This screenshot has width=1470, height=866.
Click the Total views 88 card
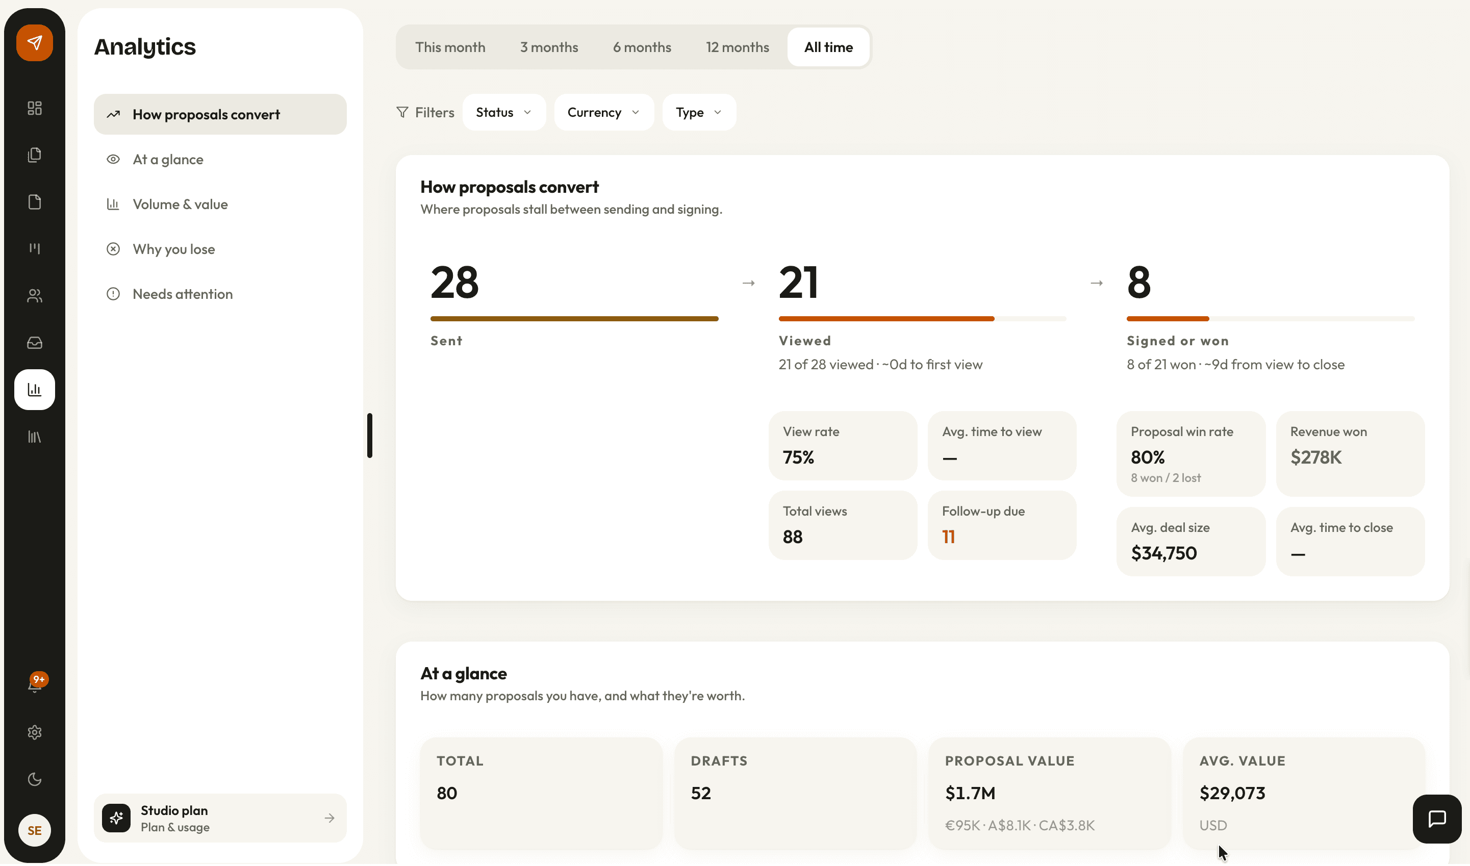click(x=842, y=526)
